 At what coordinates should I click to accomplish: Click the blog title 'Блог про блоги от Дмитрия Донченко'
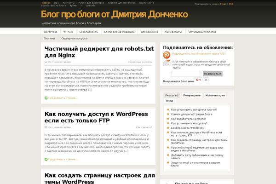tap(115, 14)
